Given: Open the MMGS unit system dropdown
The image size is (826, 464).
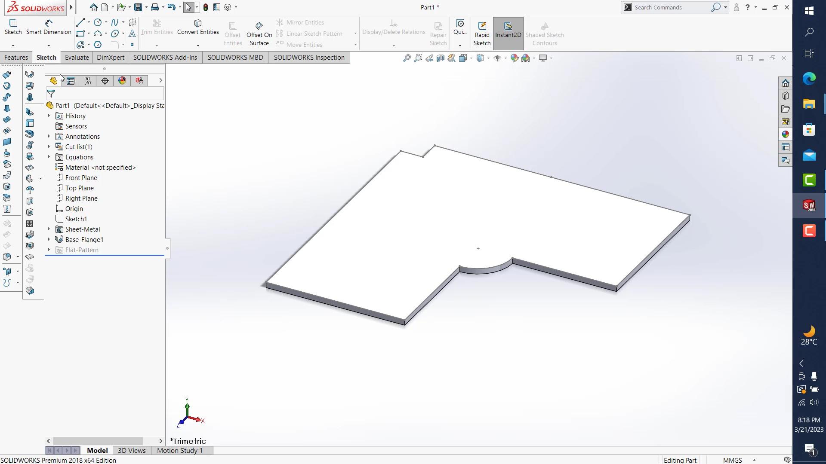Looking at the screenshot, I should coord(754,460).
